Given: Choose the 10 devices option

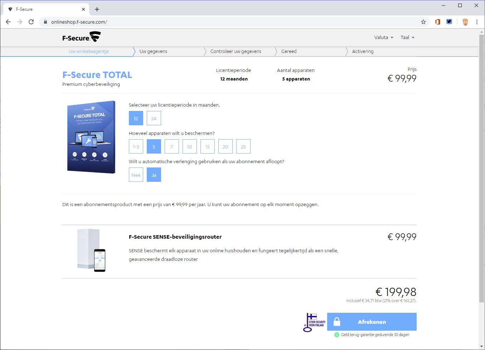Looking at the screenshot, I should pyautogui.click(x=190, y=146).
